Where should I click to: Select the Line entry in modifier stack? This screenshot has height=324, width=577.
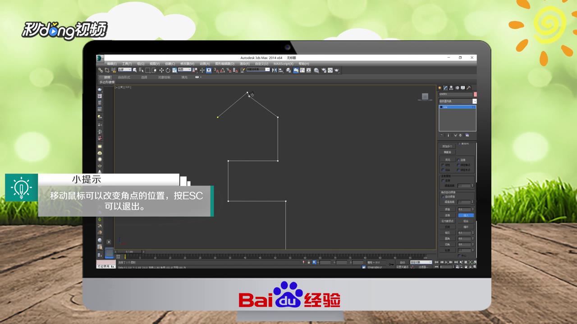[x=458, y=107]
